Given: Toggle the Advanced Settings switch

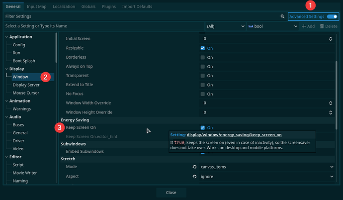Looking at the screenshot, I should [x=332, y=16].
